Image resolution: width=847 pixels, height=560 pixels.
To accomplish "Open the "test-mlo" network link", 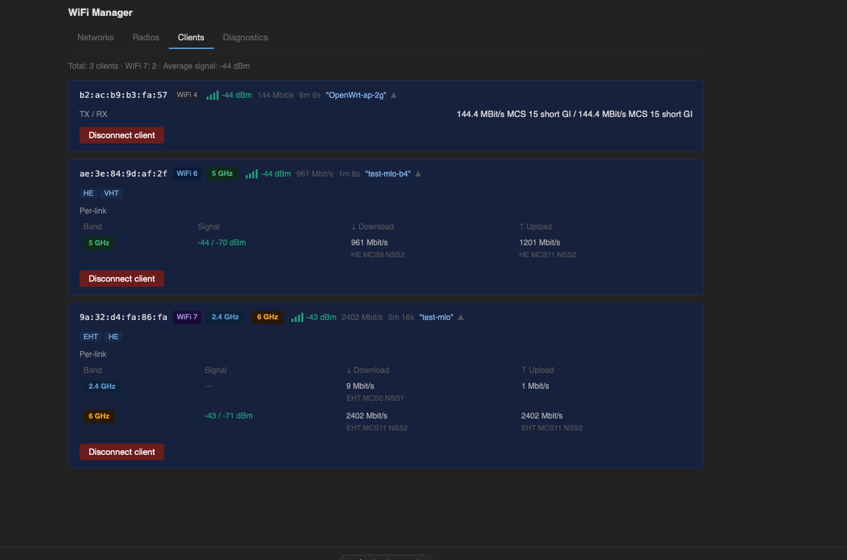I will [436, 317].
